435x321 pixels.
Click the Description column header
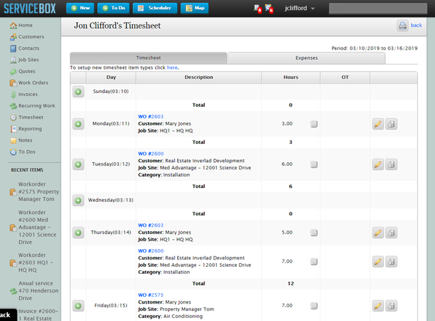[x=199, y=78]
